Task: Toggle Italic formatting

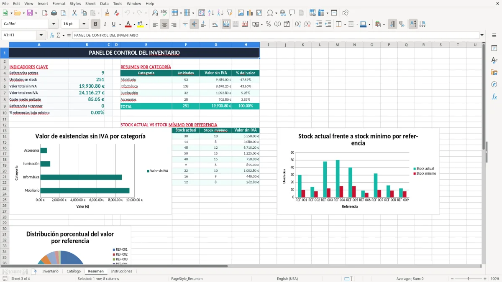Action: coord(105,24)
